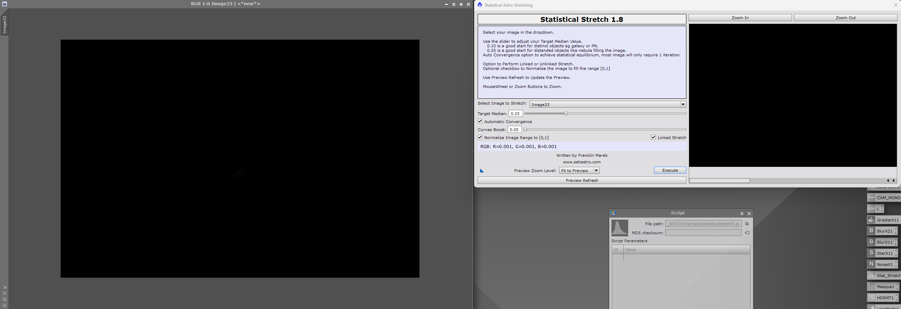Click the histogram script icon in the Script window
Image resolution: width=901 pixels, height=309 pixels.
[619, 228]
